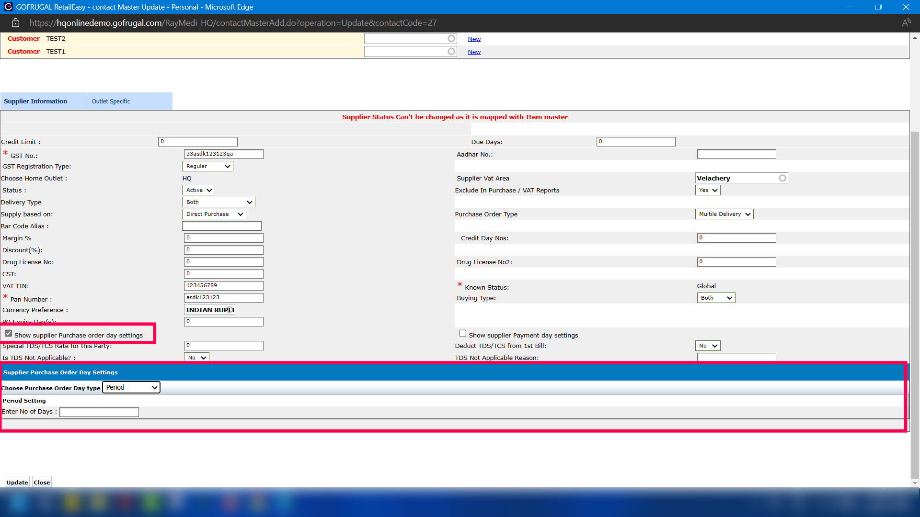Viewport: 920px width, 517px height.
Task: Click the Read Aloud icon in address bar
Action: [x=906, y=23]
